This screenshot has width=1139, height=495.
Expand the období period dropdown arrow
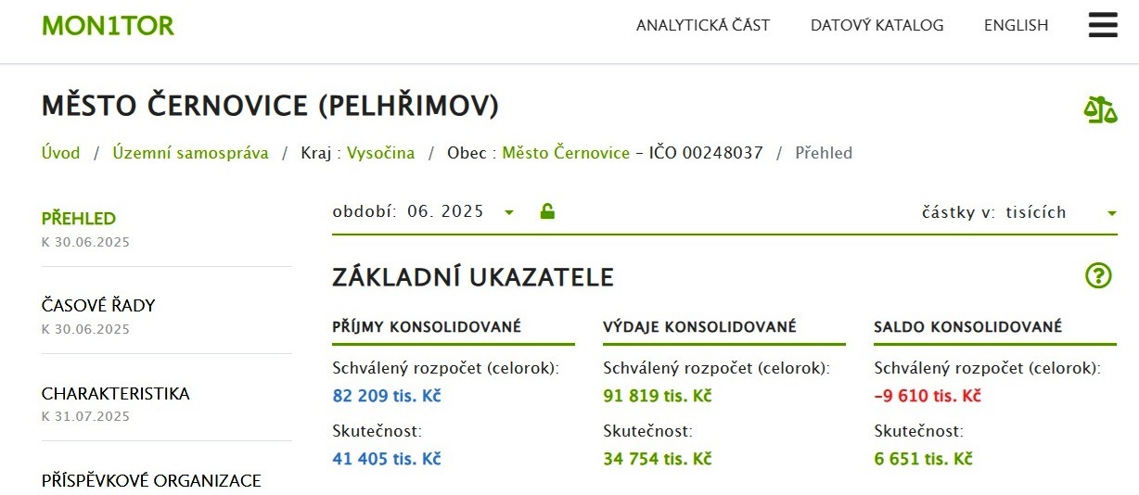pos(508,213)
